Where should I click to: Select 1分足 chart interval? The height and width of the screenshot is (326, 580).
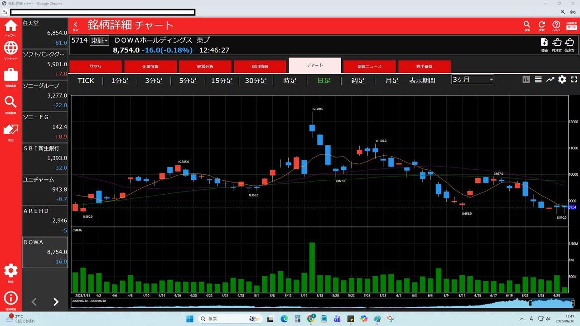pos(120,81)
